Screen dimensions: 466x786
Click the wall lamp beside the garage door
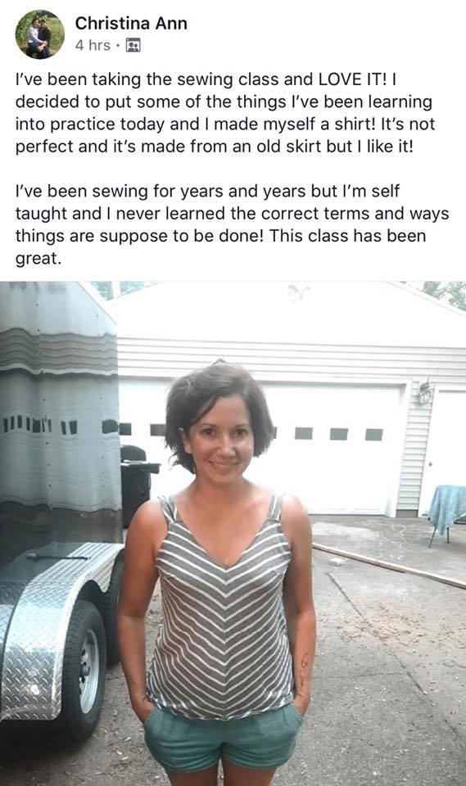425,392
